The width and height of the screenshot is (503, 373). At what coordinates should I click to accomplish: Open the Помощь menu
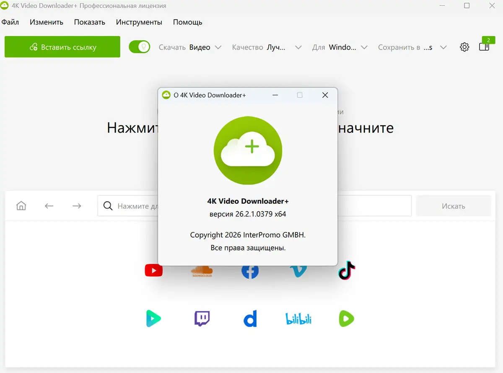pyautogui.click(x=188, y=22)
